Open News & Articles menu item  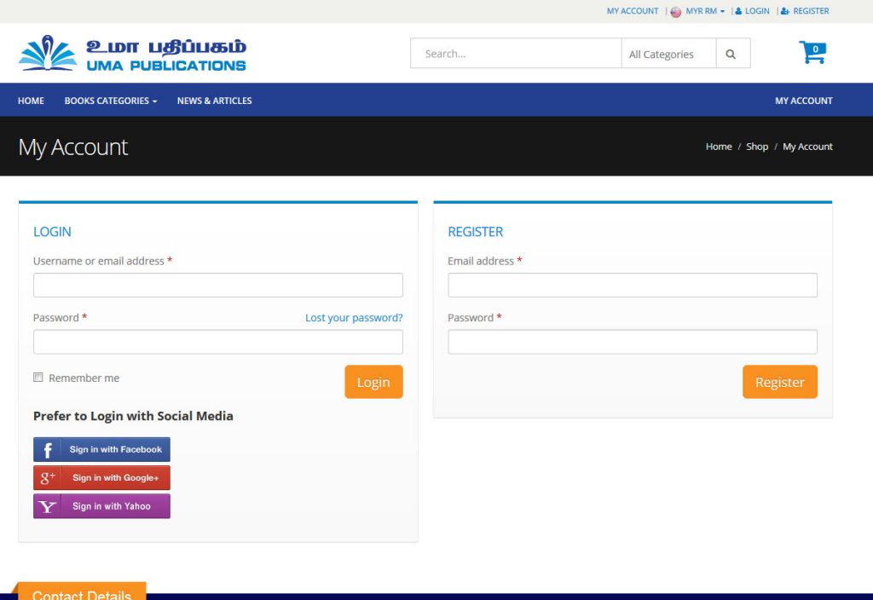click(x=214, y=101)
